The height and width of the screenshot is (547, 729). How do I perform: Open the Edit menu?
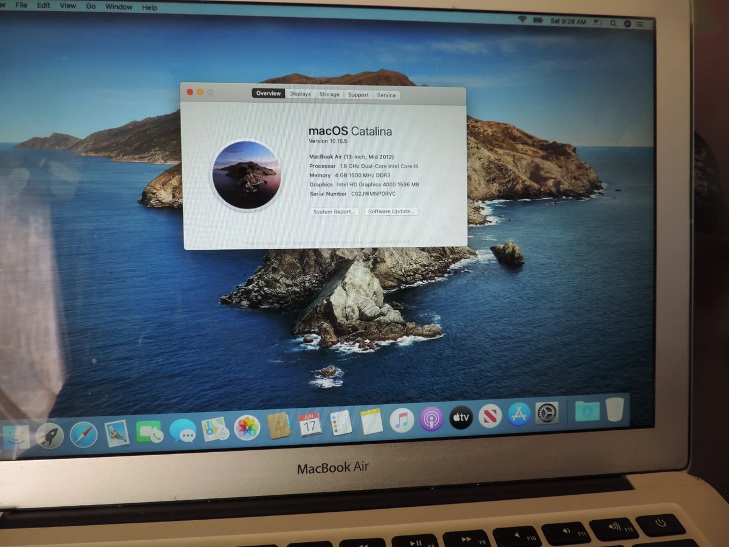click(44, 5)
